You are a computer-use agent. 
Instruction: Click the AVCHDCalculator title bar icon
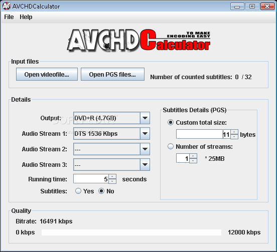tap(7, 6)
